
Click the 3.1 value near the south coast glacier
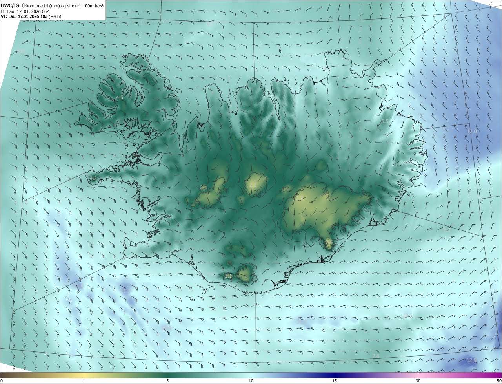click(228, 276)
